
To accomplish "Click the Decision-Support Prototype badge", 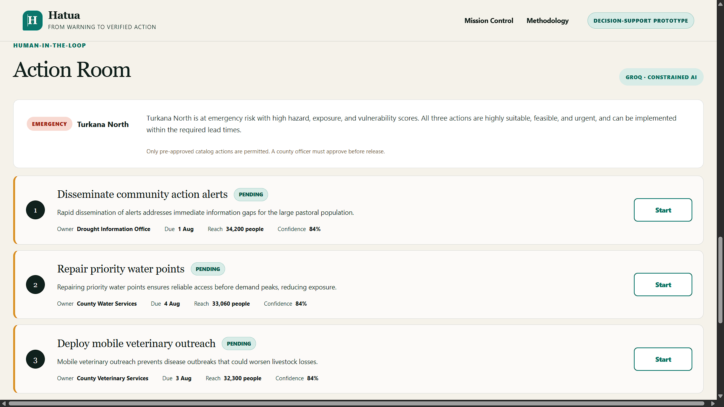I will 641,21.
